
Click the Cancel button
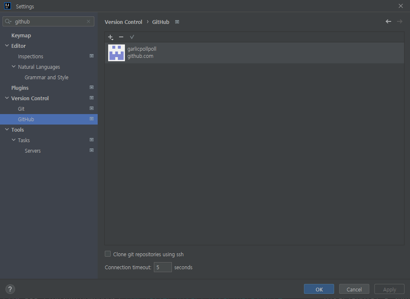point(354,289)
